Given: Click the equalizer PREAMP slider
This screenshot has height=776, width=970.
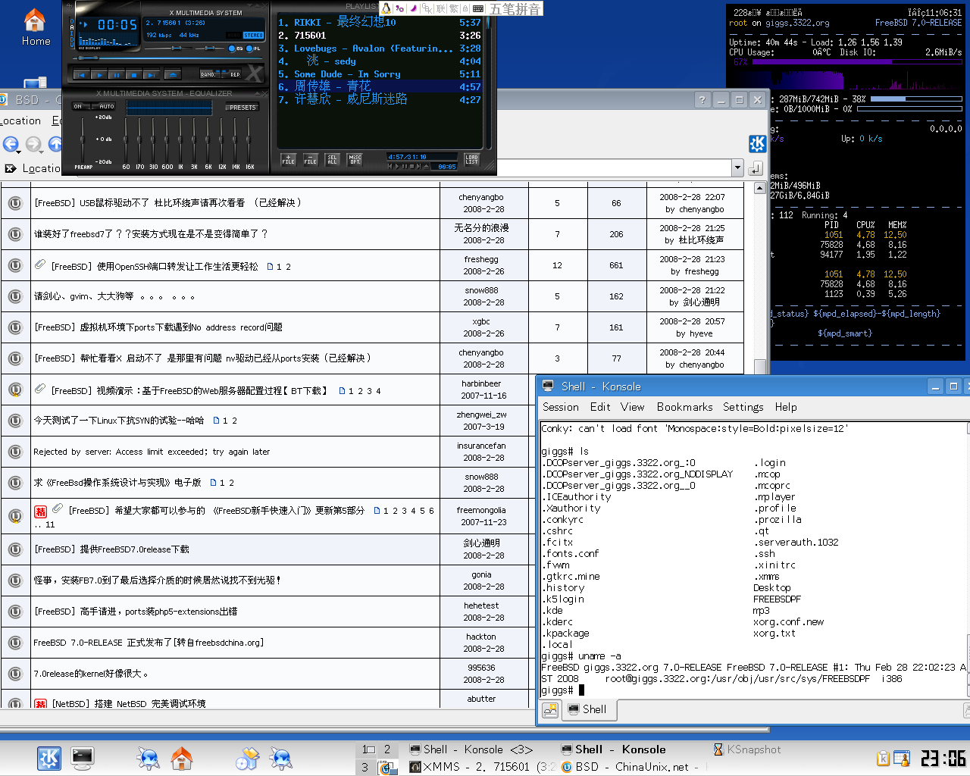Looking at the screenshot, I should tap(83, 140).
